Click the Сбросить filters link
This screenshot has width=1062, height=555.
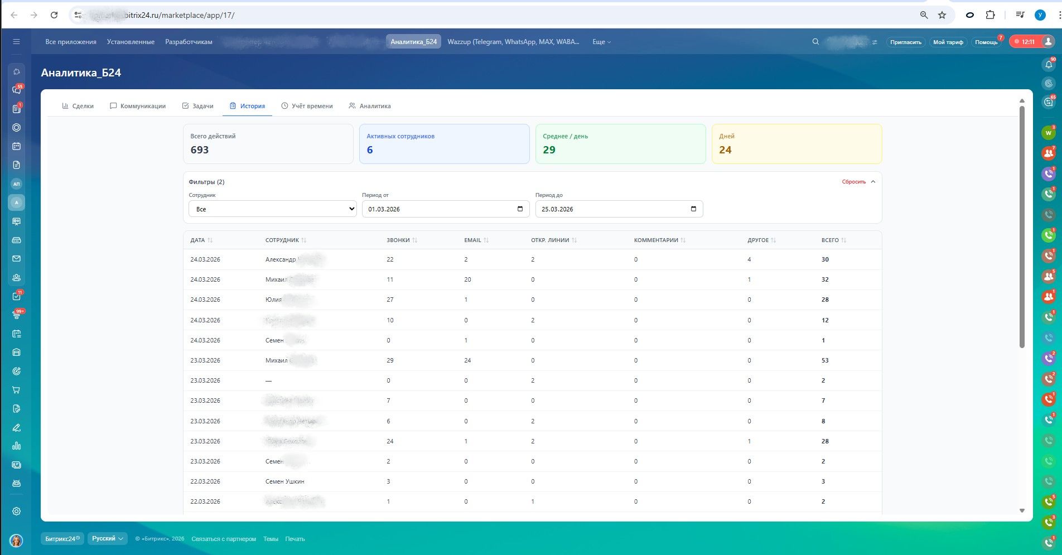[x=853, y=182]
